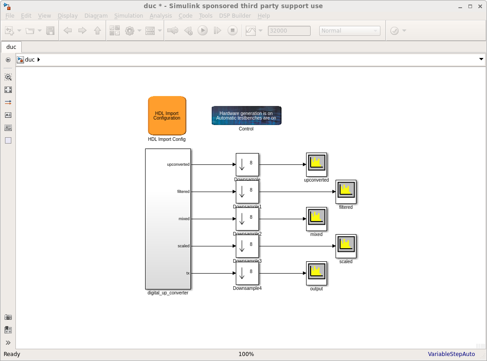Screen dimensions: 487x361
Task: Click the VariableStepAuto solver link
Action: [x=451, y=354]
